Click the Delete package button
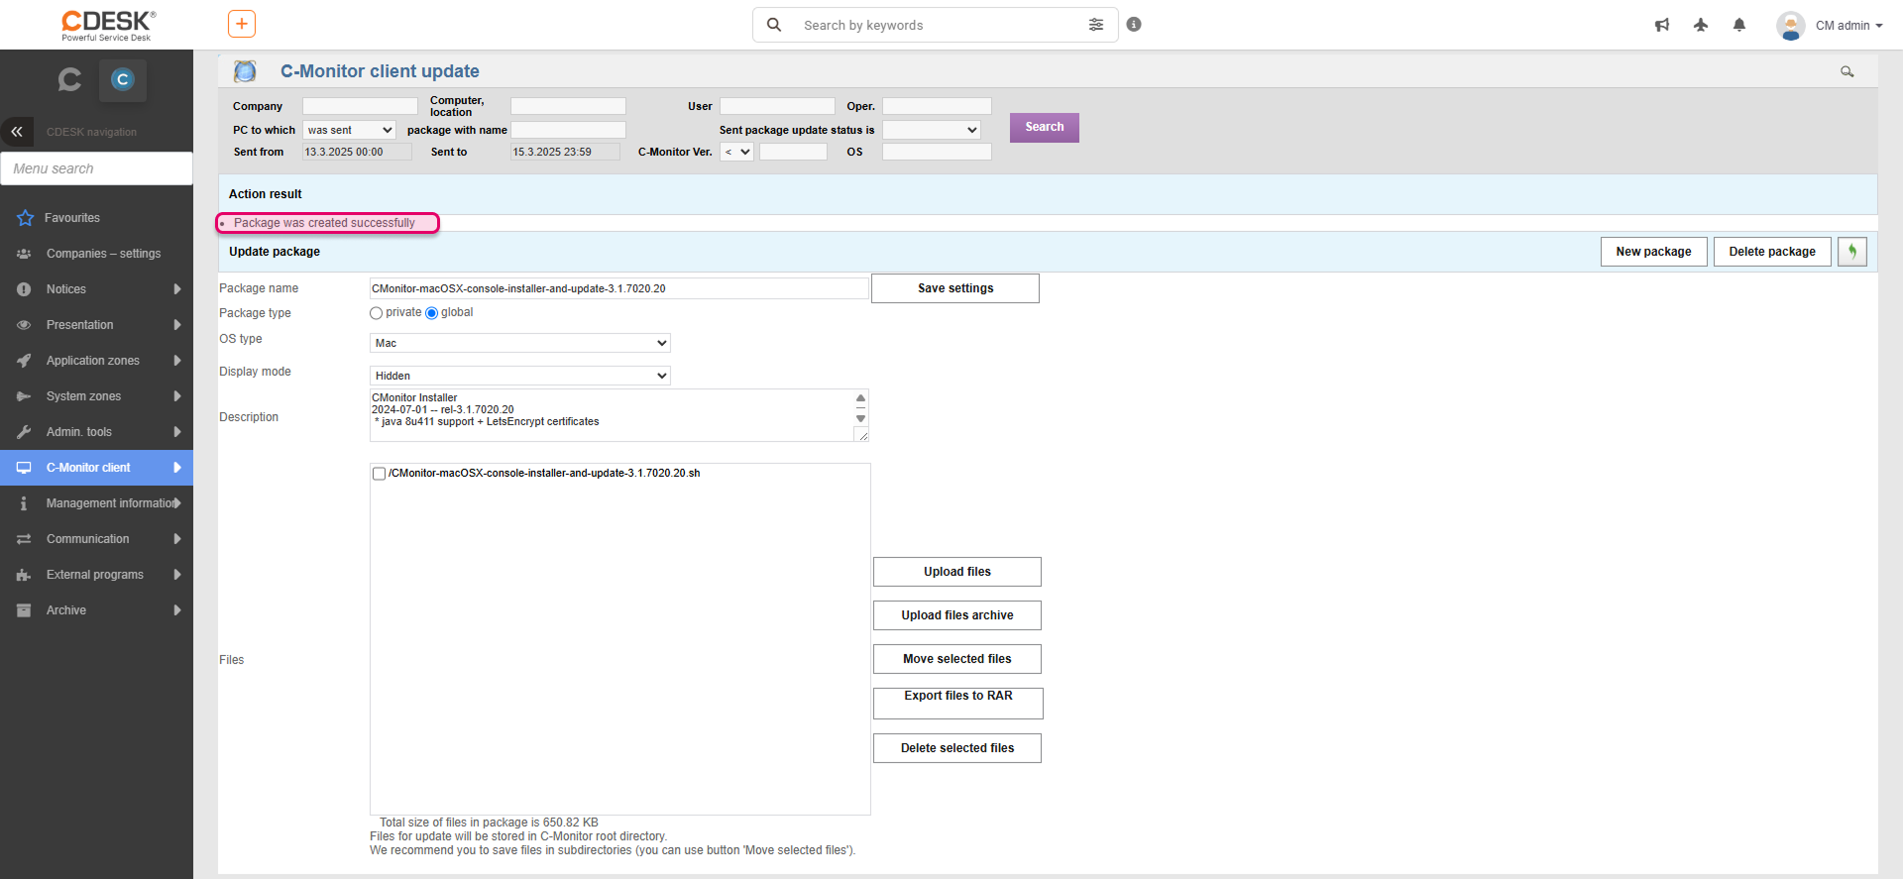 click(x=1772, y=252)
